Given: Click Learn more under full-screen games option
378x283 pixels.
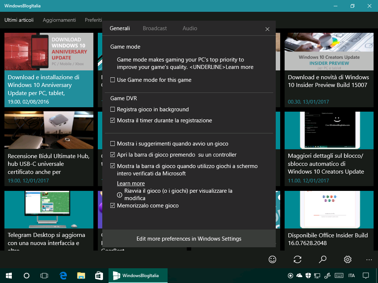Looking at the screenshot, I should click(131, 184).
